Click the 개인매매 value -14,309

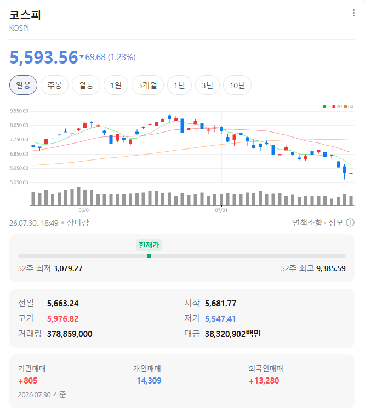(x=147, y=380)
